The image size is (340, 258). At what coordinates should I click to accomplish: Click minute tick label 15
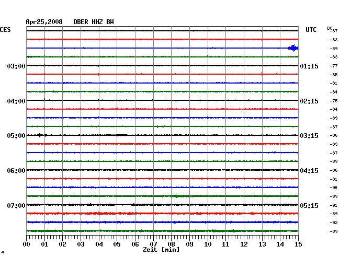(298, 244)
